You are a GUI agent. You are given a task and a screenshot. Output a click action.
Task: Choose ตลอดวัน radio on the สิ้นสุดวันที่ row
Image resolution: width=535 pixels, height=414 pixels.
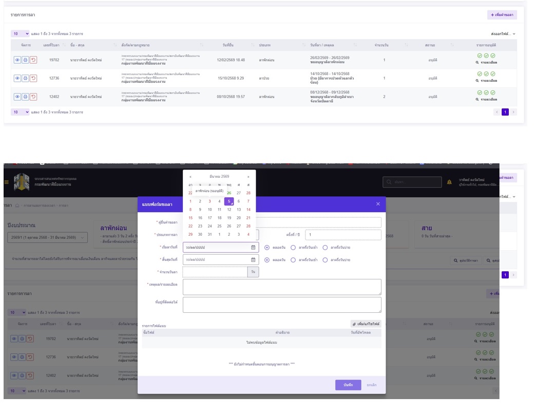(267, 260)
